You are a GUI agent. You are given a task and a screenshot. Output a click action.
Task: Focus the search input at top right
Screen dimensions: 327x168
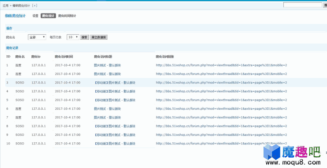pyautogui.click(x=303, y=5)
